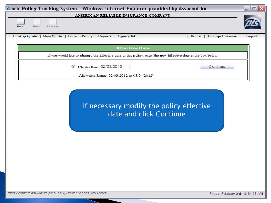
Task: Click the Print toolbar icon
Action: [21, 22]
